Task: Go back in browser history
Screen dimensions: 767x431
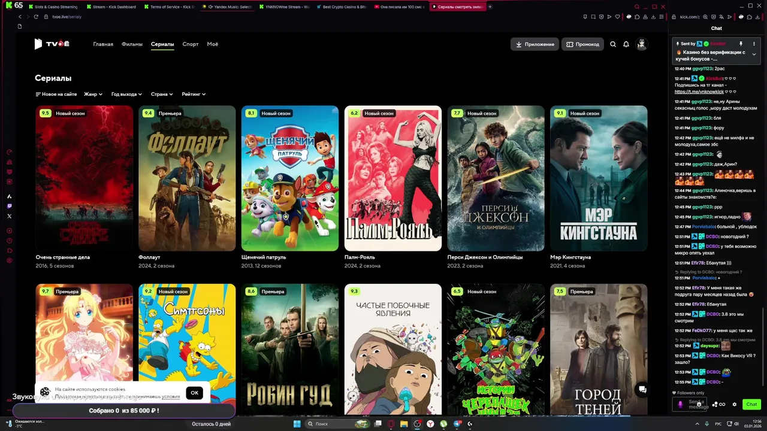Action: (20, 17)
